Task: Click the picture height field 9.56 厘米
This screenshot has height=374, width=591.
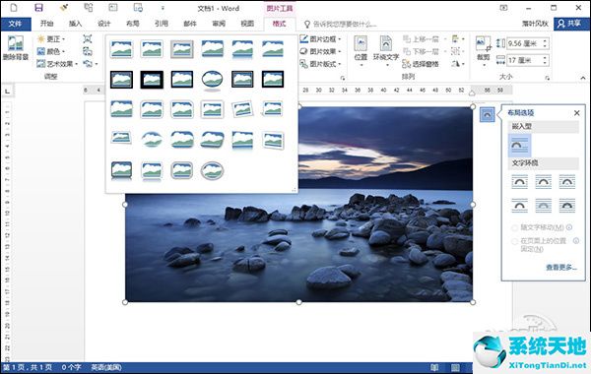Action: pyautogui.click(x=524, y=43)
